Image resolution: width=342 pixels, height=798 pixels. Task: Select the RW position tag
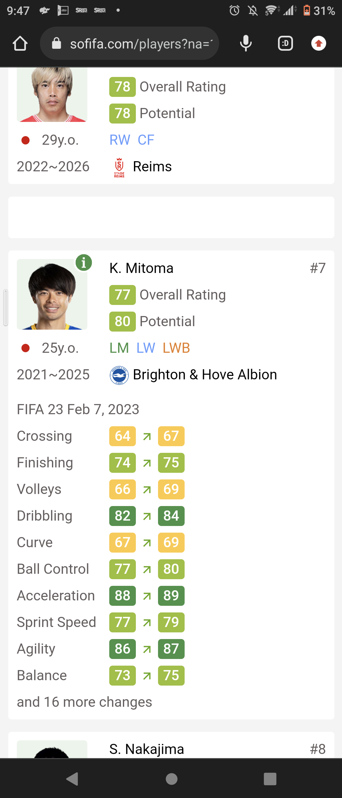pyautogui.click(x=120, y=140)
